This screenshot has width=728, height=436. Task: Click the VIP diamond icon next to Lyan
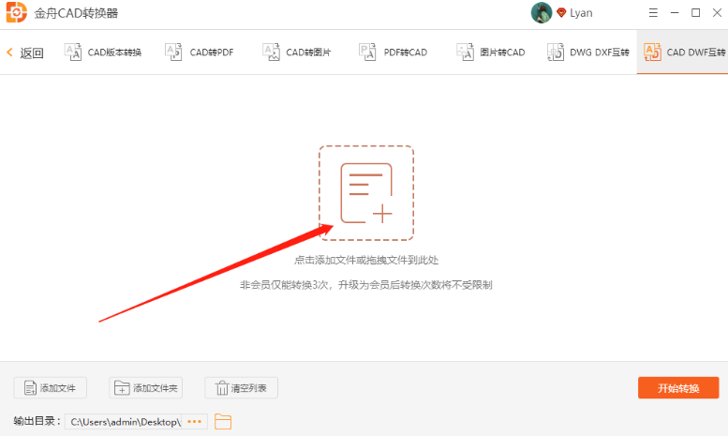coord(561,13)
